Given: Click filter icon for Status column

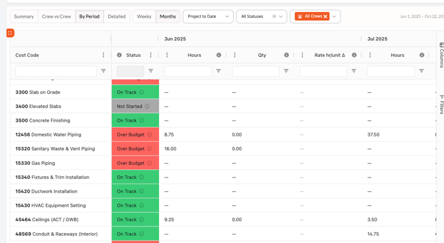Looking at the screenshot, I should tap(150, 71).
